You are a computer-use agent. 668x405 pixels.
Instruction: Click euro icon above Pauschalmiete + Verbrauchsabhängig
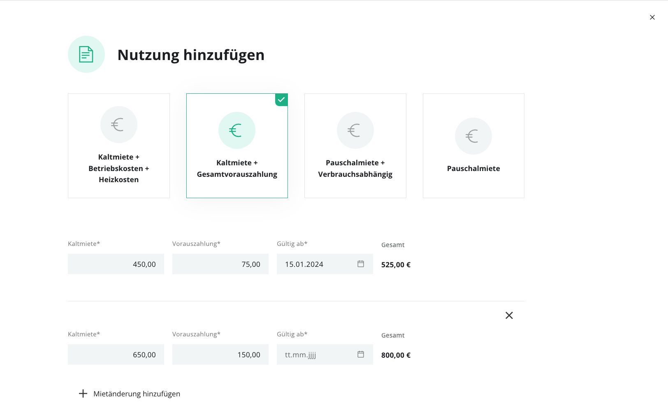355,130
